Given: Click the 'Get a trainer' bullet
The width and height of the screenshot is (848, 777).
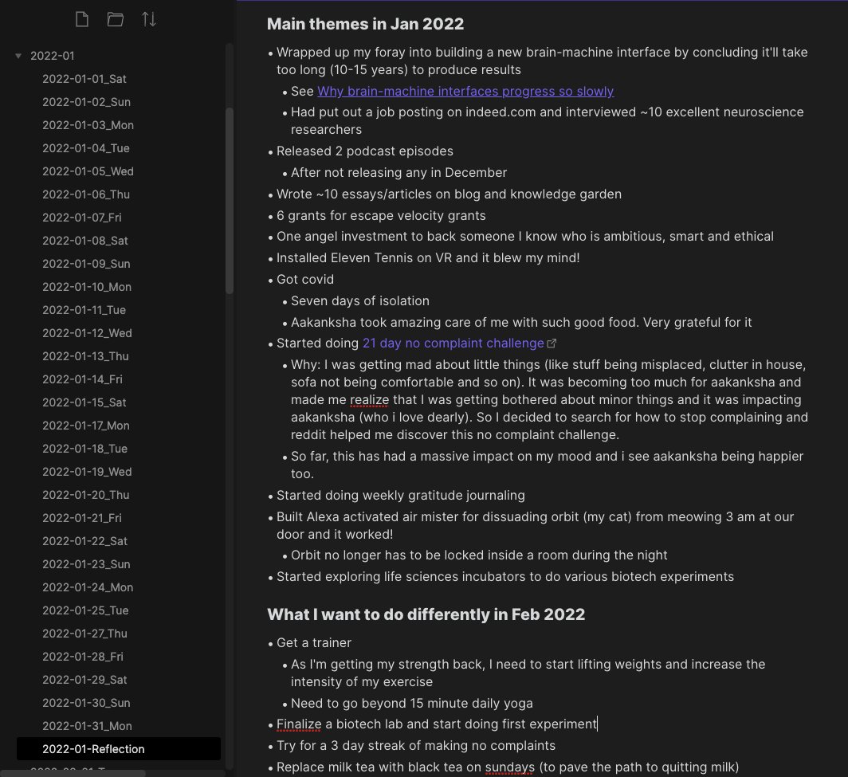Looking at the screenshot, I should coord(314,642).
